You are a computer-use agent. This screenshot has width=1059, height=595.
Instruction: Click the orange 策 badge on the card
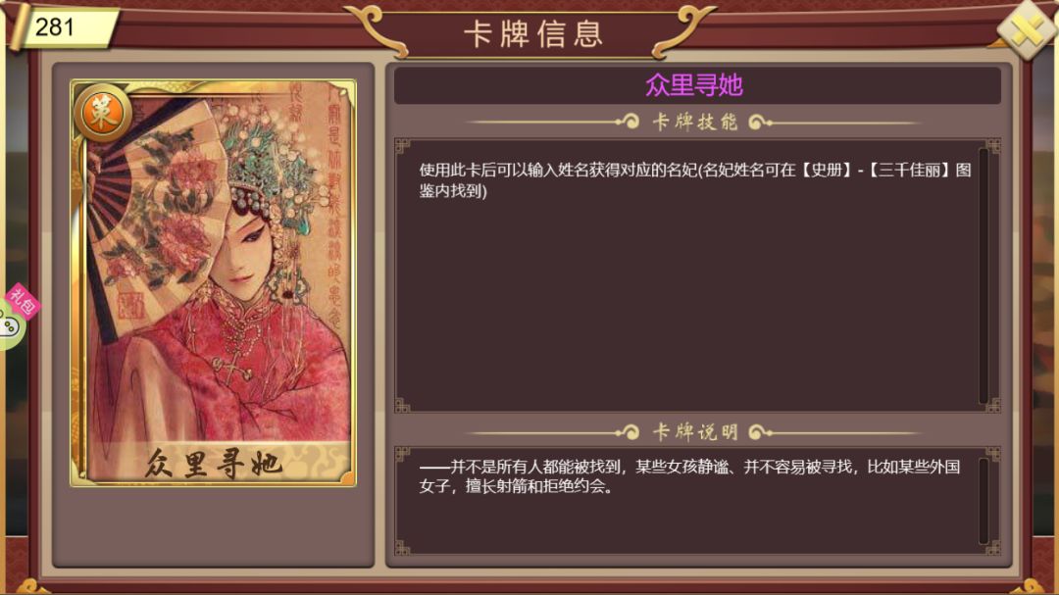(x=103, y=114)
